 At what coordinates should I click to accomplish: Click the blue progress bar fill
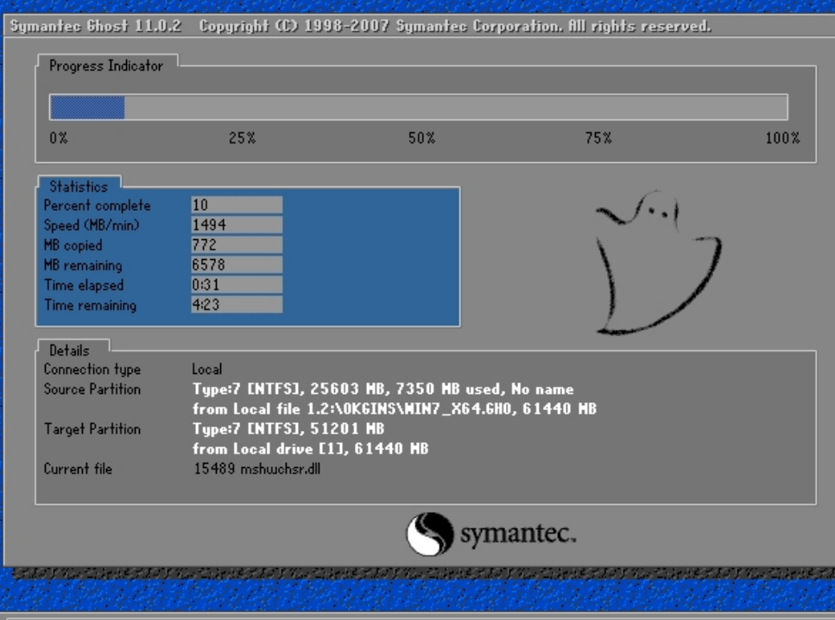87,107
